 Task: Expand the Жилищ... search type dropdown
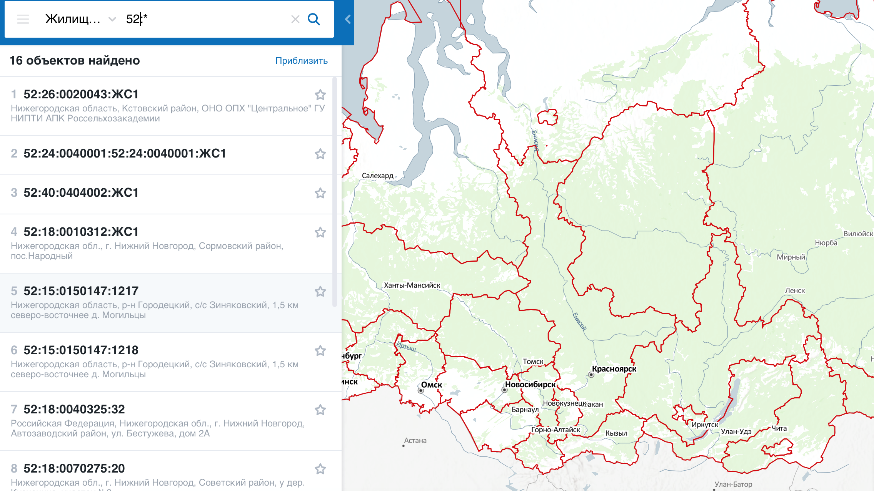(x=73, y=19)
